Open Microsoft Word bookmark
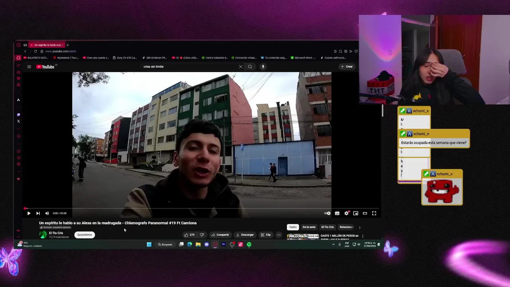 point(303,58)
